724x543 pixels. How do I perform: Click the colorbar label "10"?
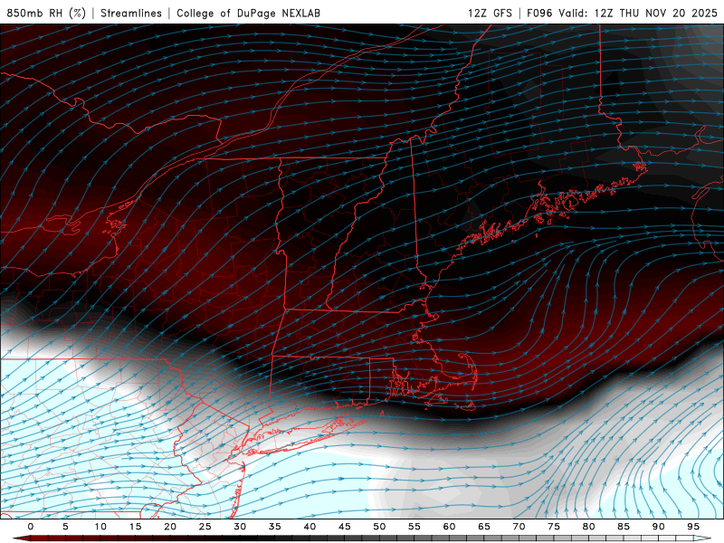pos(100,527)
